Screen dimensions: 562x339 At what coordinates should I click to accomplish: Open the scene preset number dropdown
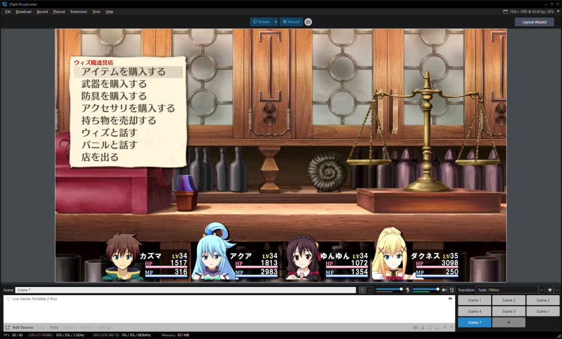[x=369, y=290]
